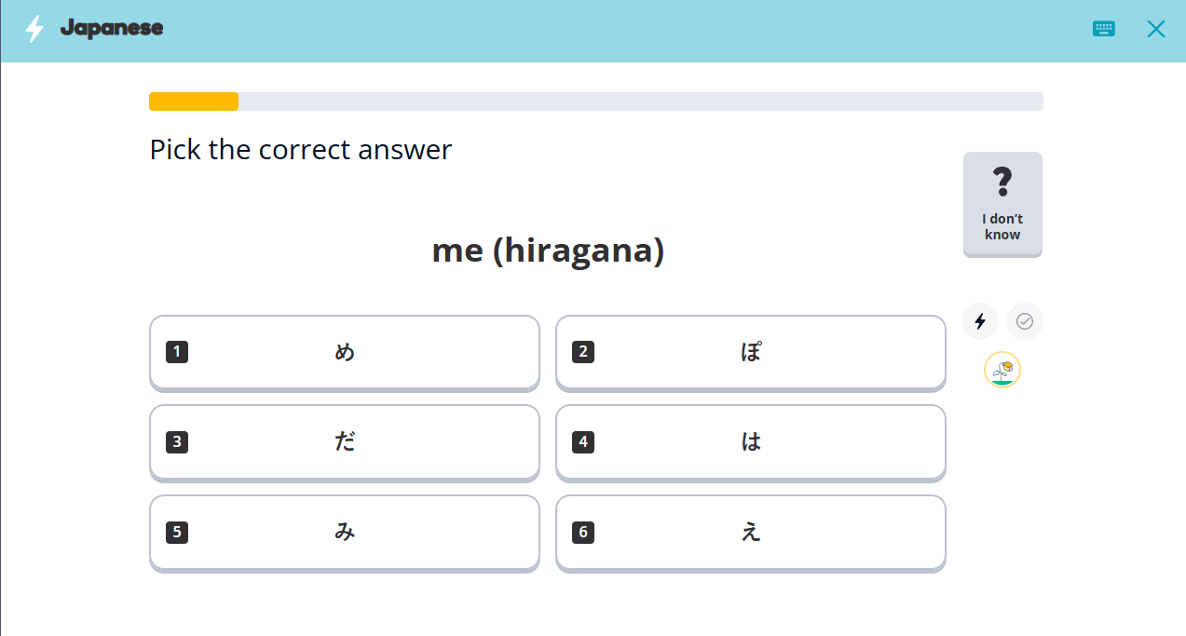Mark the word as known with the checkmark icon
Image resolution: width=1186 pixels, height=636 pixels.
point(1025,321)
